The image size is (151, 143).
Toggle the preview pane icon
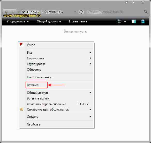pyautogui.click(x=134, y=21)
